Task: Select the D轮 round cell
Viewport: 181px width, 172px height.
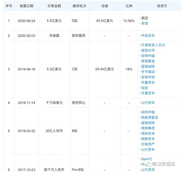Action: 75,21
